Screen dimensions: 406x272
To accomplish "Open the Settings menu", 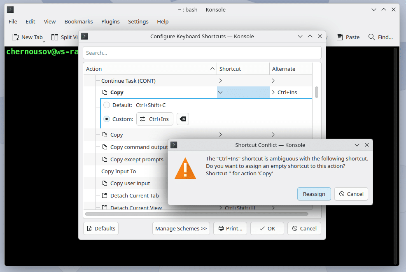I will [x=138, y=22].
